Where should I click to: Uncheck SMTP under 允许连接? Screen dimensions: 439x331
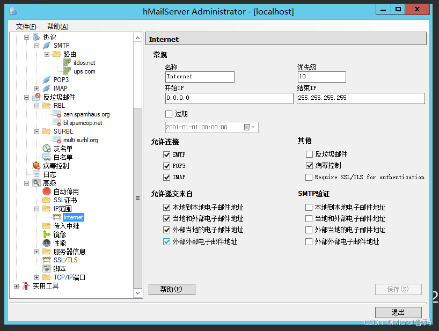pyautogui.click(x=166, y=155)
